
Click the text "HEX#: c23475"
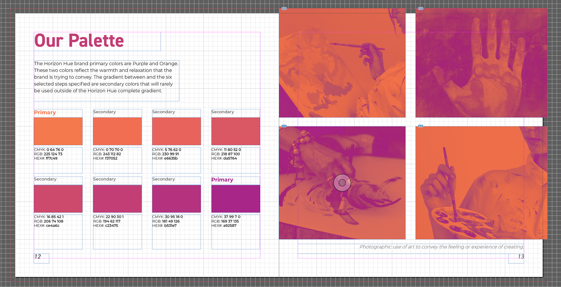(x=106, y=226)
